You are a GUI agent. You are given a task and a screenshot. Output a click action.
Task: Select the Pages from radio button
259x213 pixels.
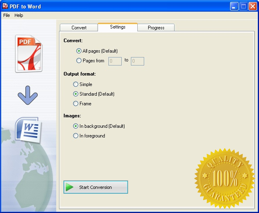(79, 61)
